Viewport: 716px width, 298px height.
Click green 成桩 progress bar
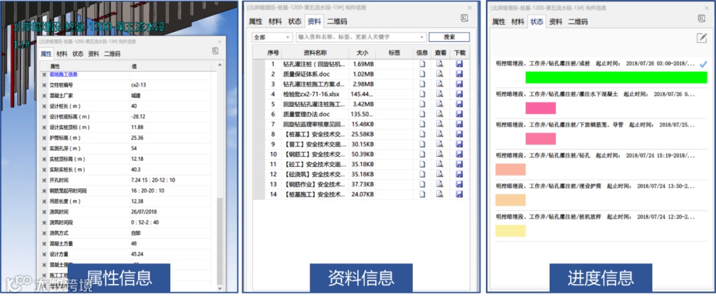point(616,77)
